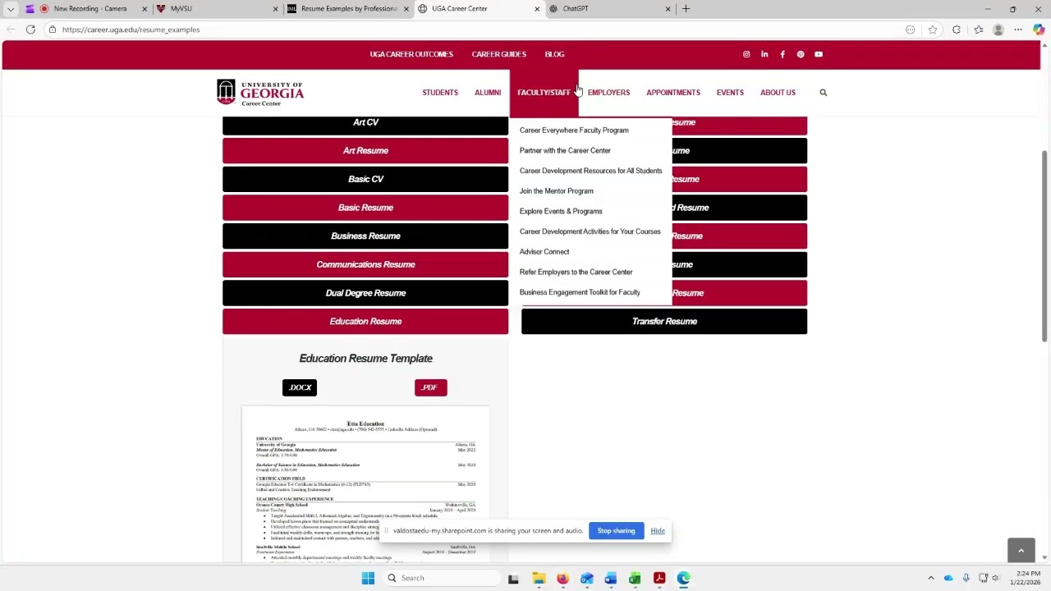Image resolution: width=1051 pixels, height=591 pixels.
Task: Click the back-to-top arrow button
Action: pyautogui.click(x=1021, y=551)
